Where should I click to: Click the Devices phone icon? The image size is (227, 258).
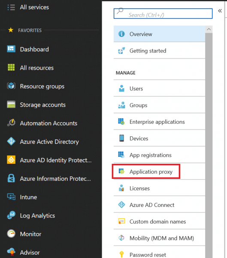tap(122, 138)
